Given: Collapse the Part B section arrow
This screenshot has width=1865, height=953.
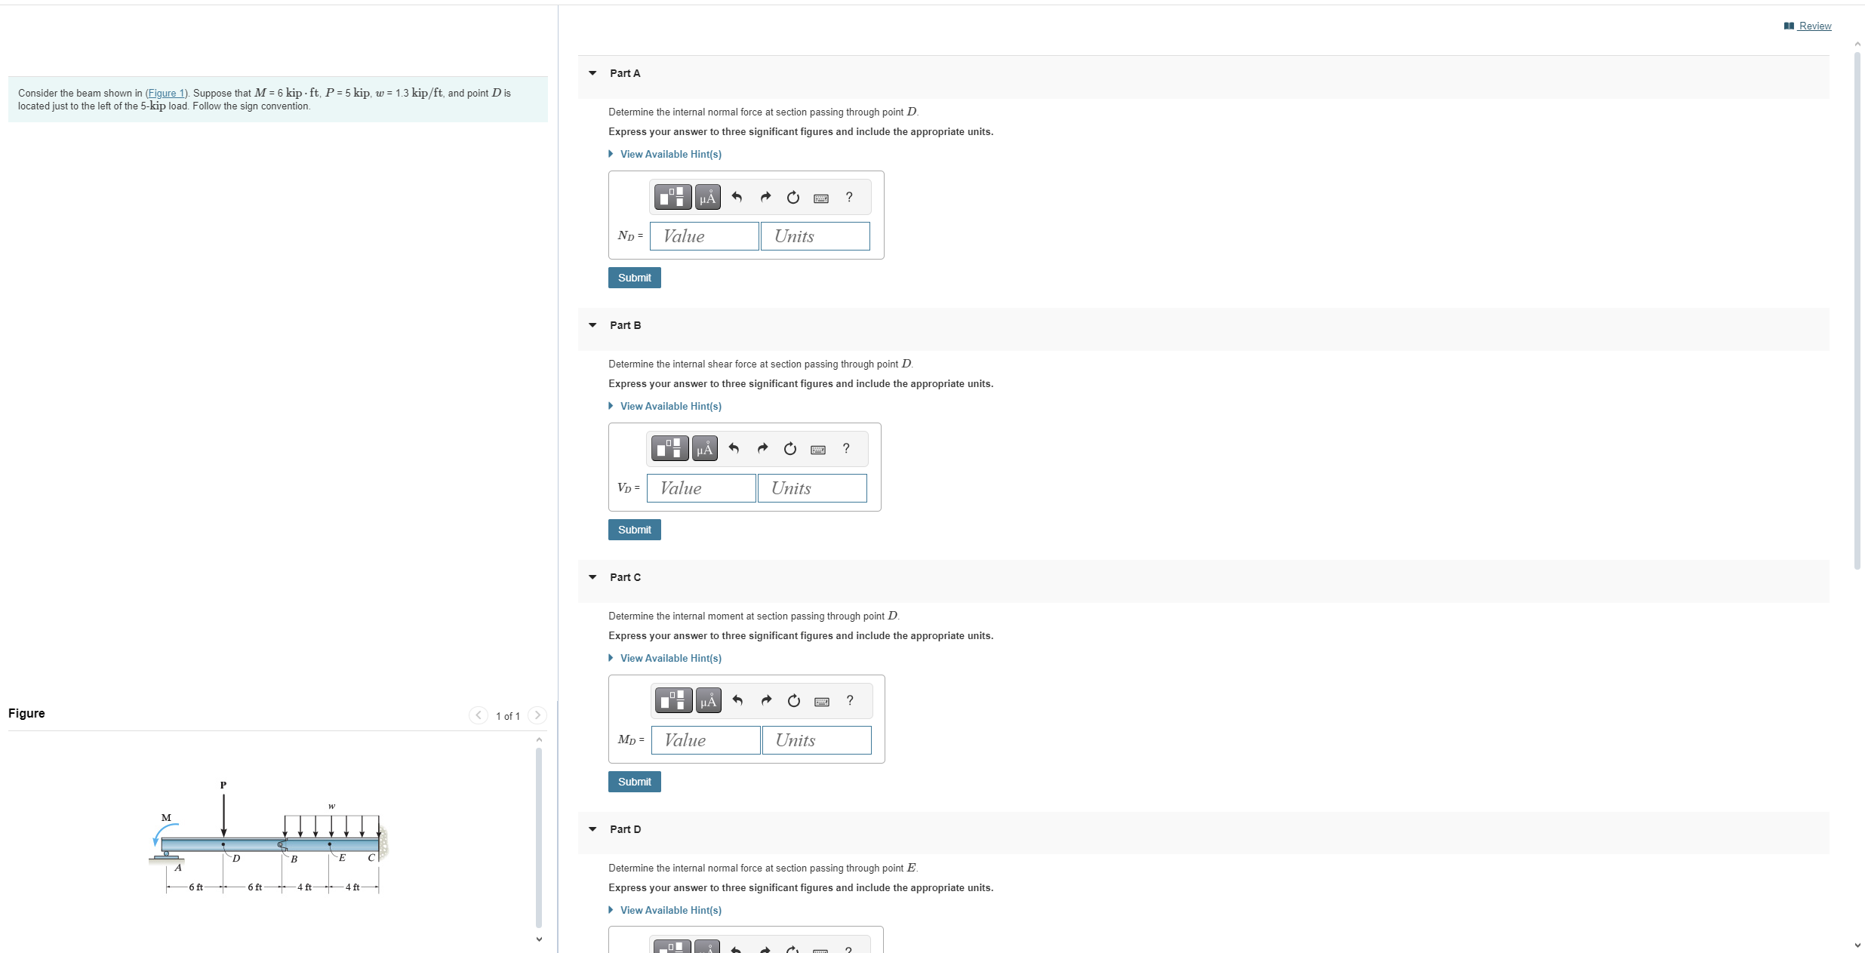Looking at the screenshot, I should point(592,325).
